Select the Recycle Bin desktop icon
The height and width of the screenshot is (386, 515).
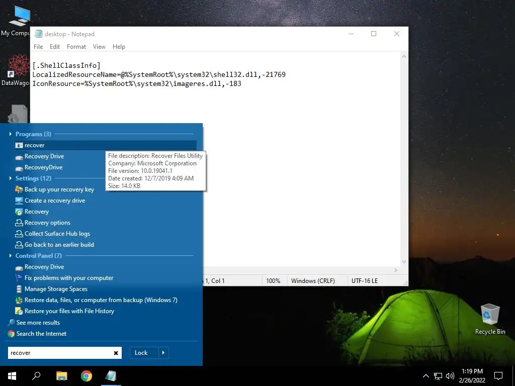(490, 319)
